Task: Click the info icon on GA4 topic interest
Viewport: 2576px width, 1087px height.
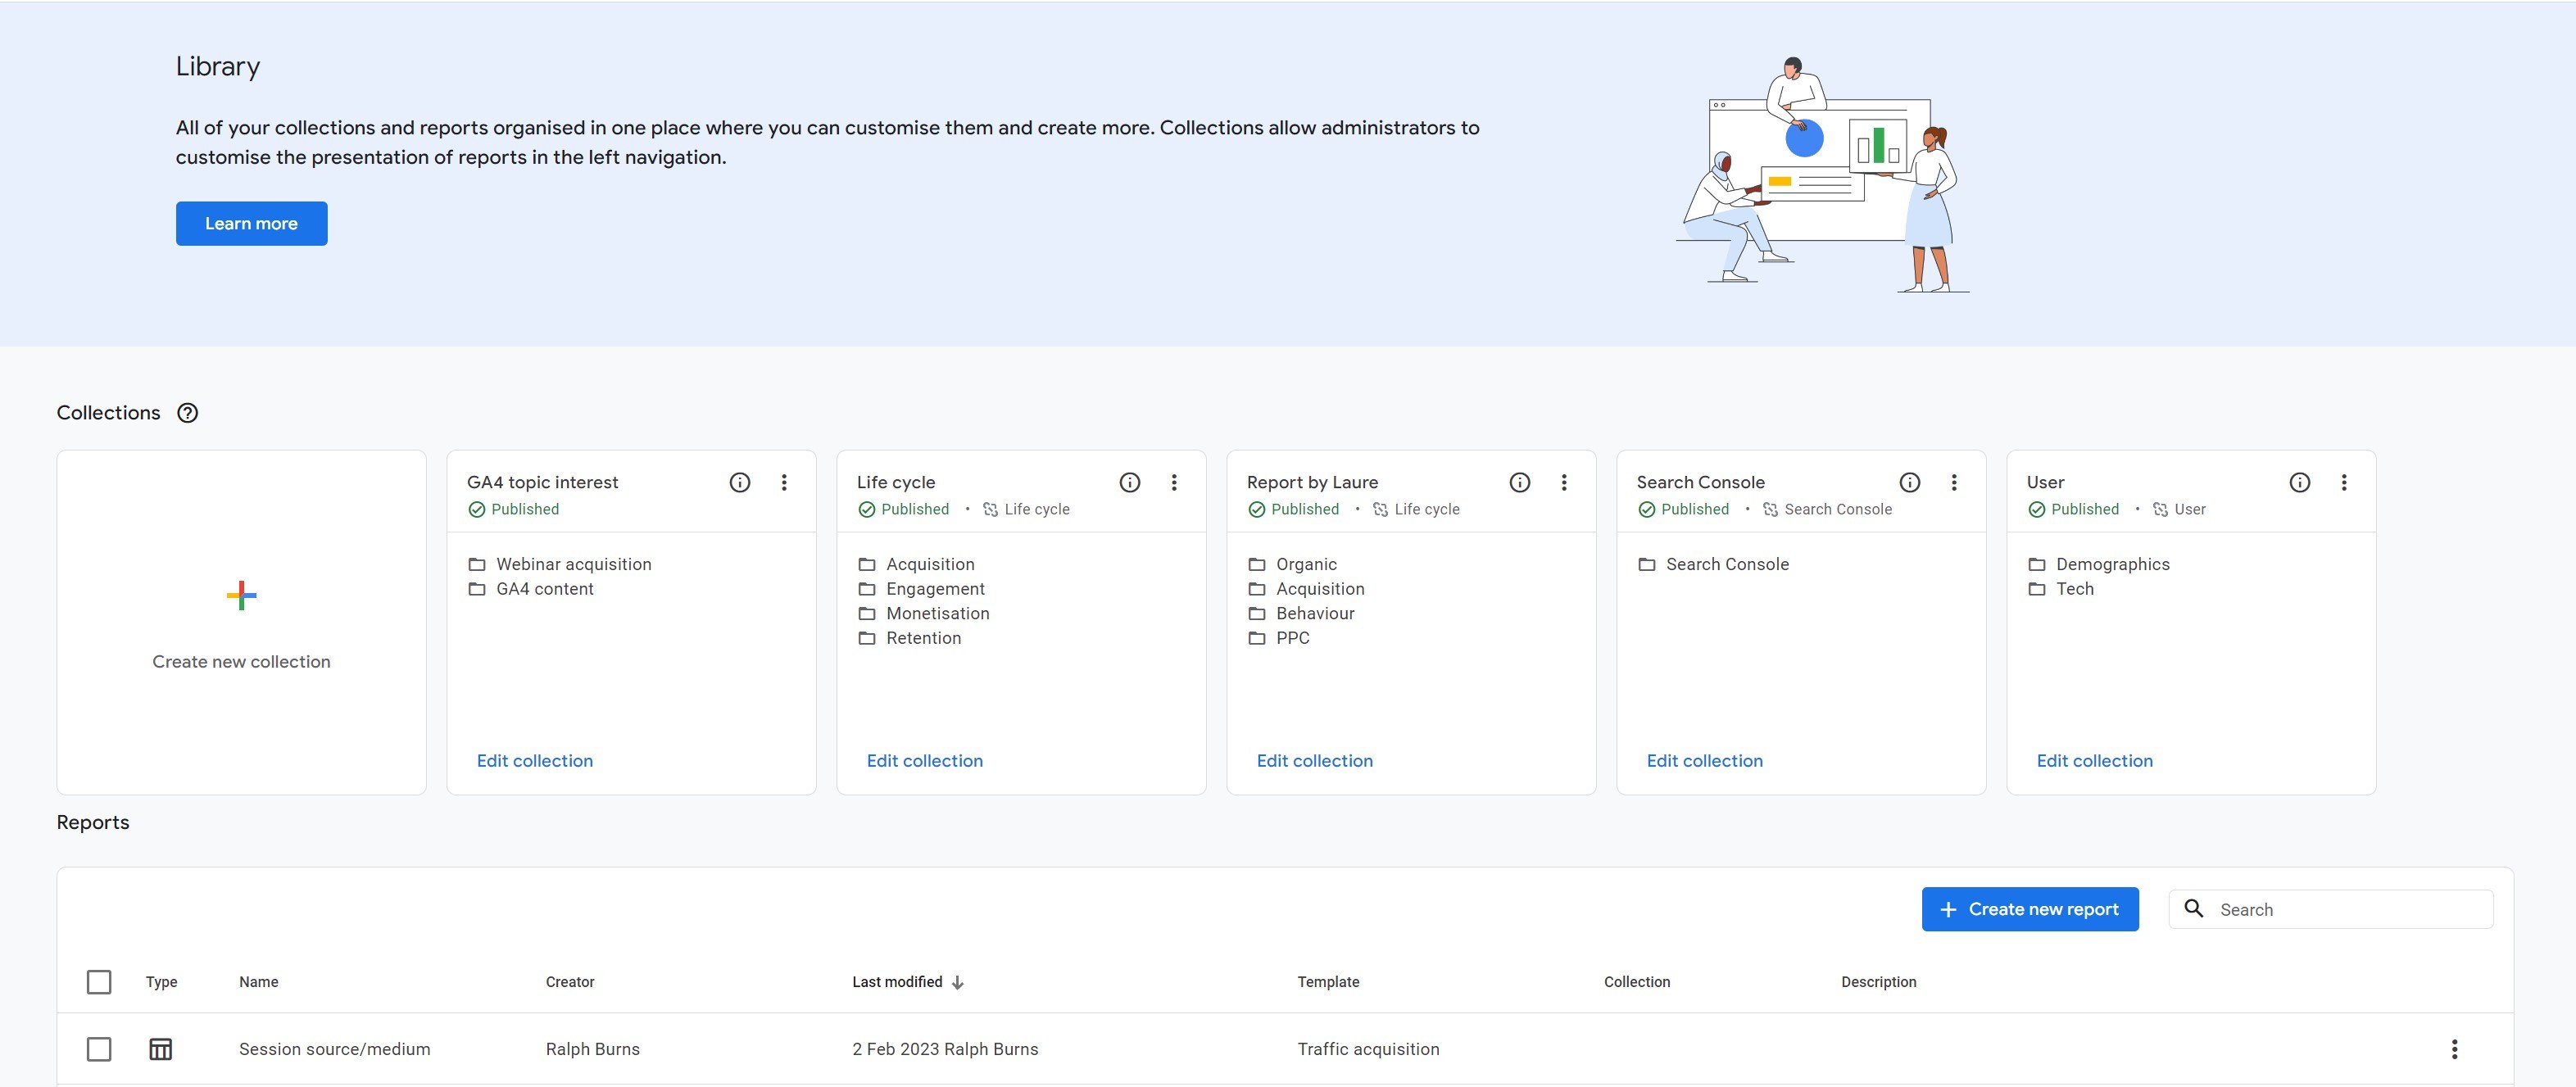Action: (737, 481)
